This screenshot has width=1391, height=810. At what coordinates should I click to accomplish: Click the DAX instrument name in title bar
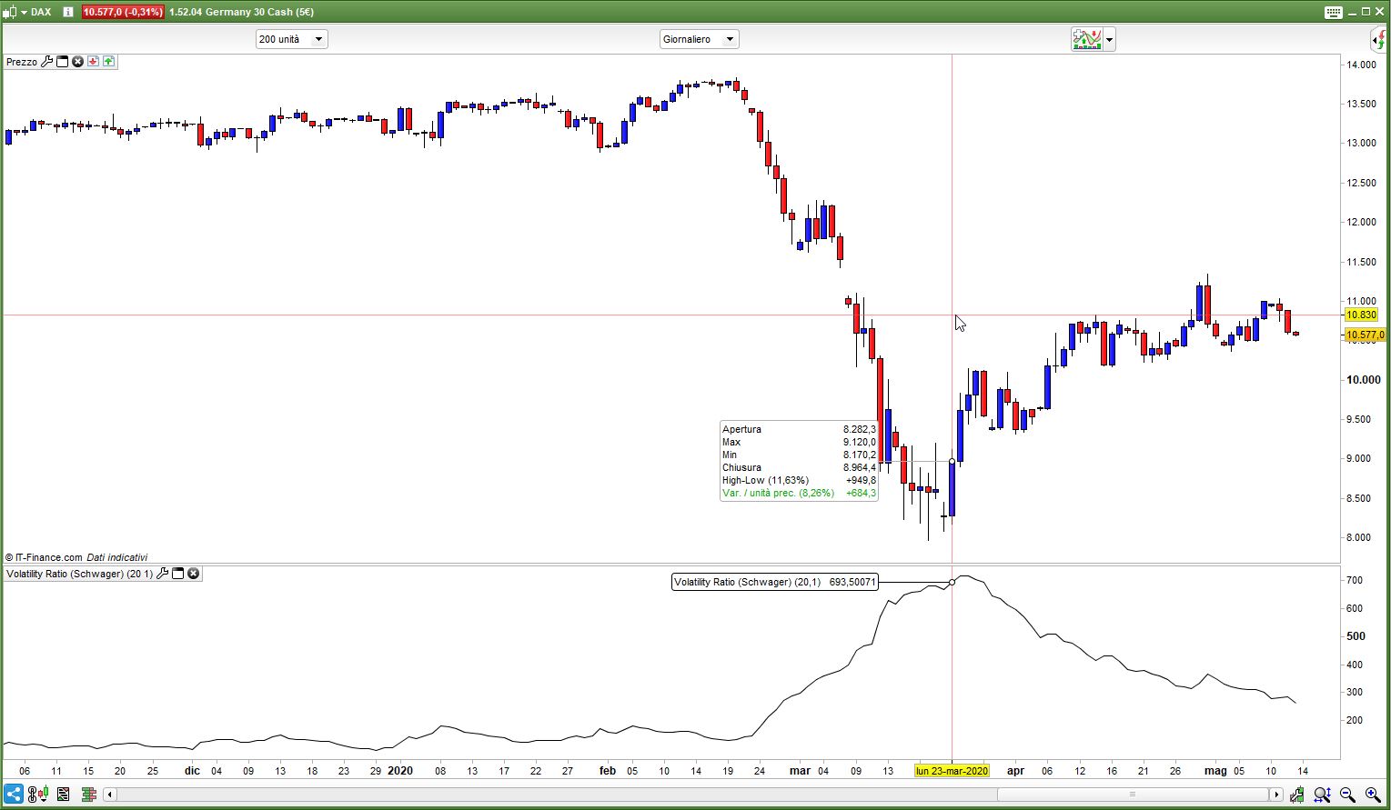(41, 12)
